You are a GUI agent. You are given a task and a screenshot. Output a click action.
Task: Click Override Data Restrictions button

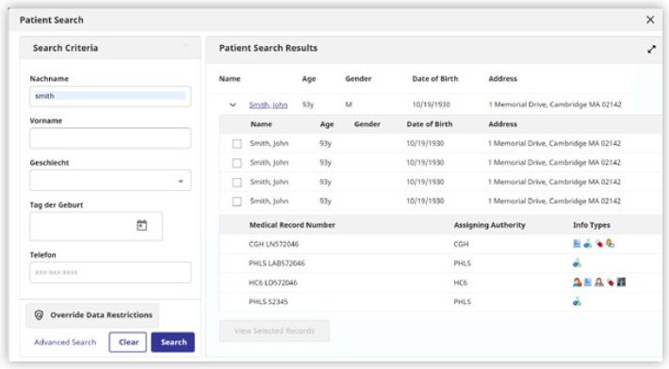tap(92, 315)
